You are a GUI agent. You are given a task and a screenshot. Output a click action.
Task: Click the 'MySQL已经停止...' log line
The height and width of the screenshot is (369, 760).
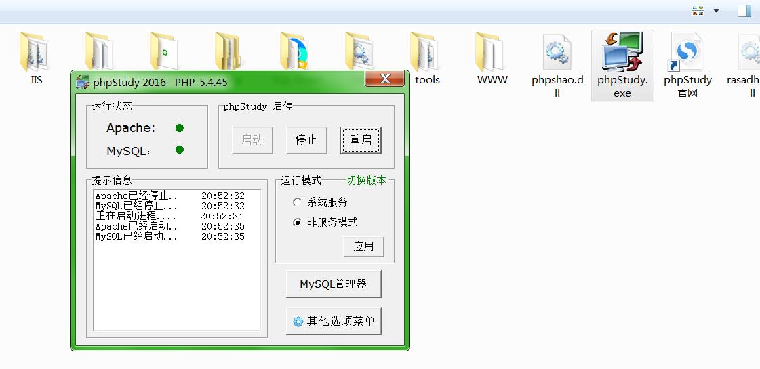click(x=170, y=207)
